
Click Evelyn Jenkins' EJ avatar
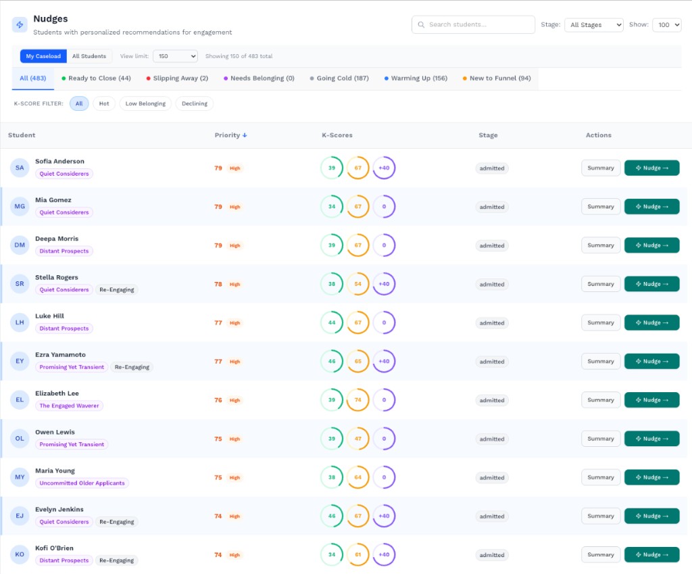coord(20,516)
